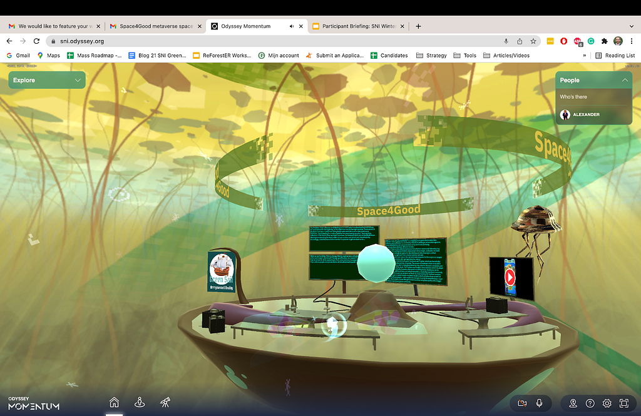Expand the Explore dropdown

(47, 80)
